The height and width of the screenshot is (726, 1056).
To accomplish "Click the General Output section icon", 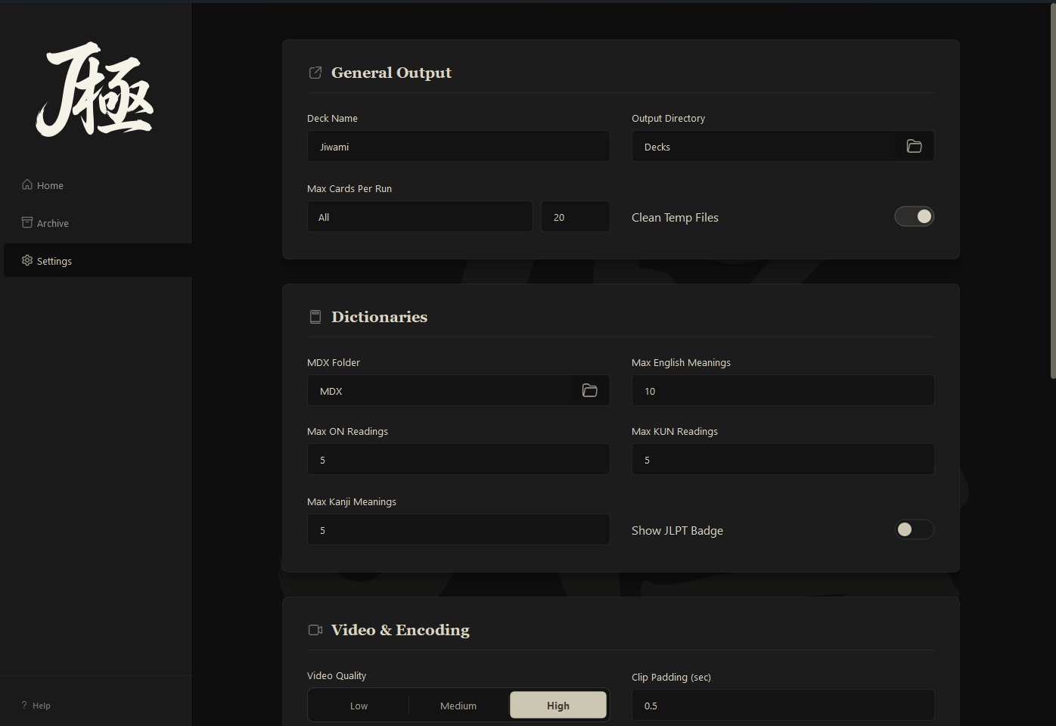I will click(315, 73).
